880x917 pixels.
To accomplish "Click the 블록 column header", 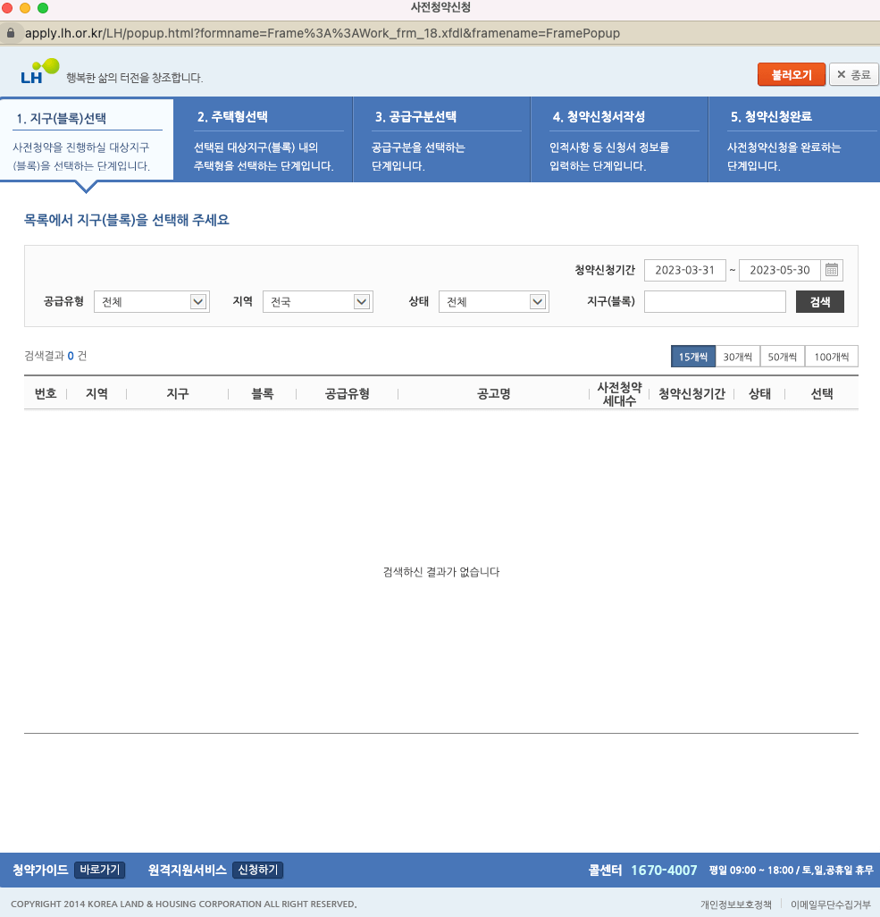I will [262, 393].
